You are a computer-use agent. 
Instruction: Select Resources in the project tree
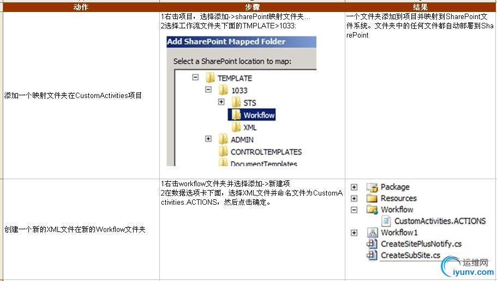[398, 198]
